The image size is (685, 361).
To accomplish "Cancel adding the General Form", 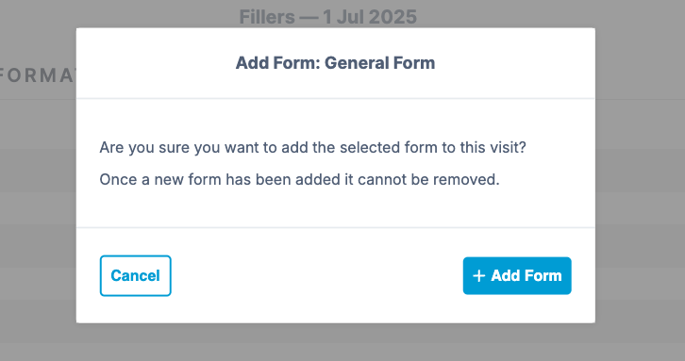I will [136, 276].
